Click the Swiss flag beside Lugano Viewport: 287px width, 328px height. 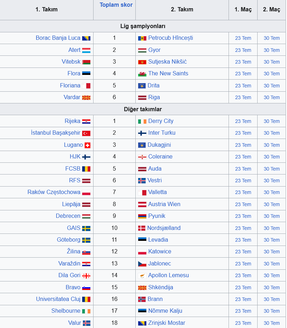tap(88, 145)
